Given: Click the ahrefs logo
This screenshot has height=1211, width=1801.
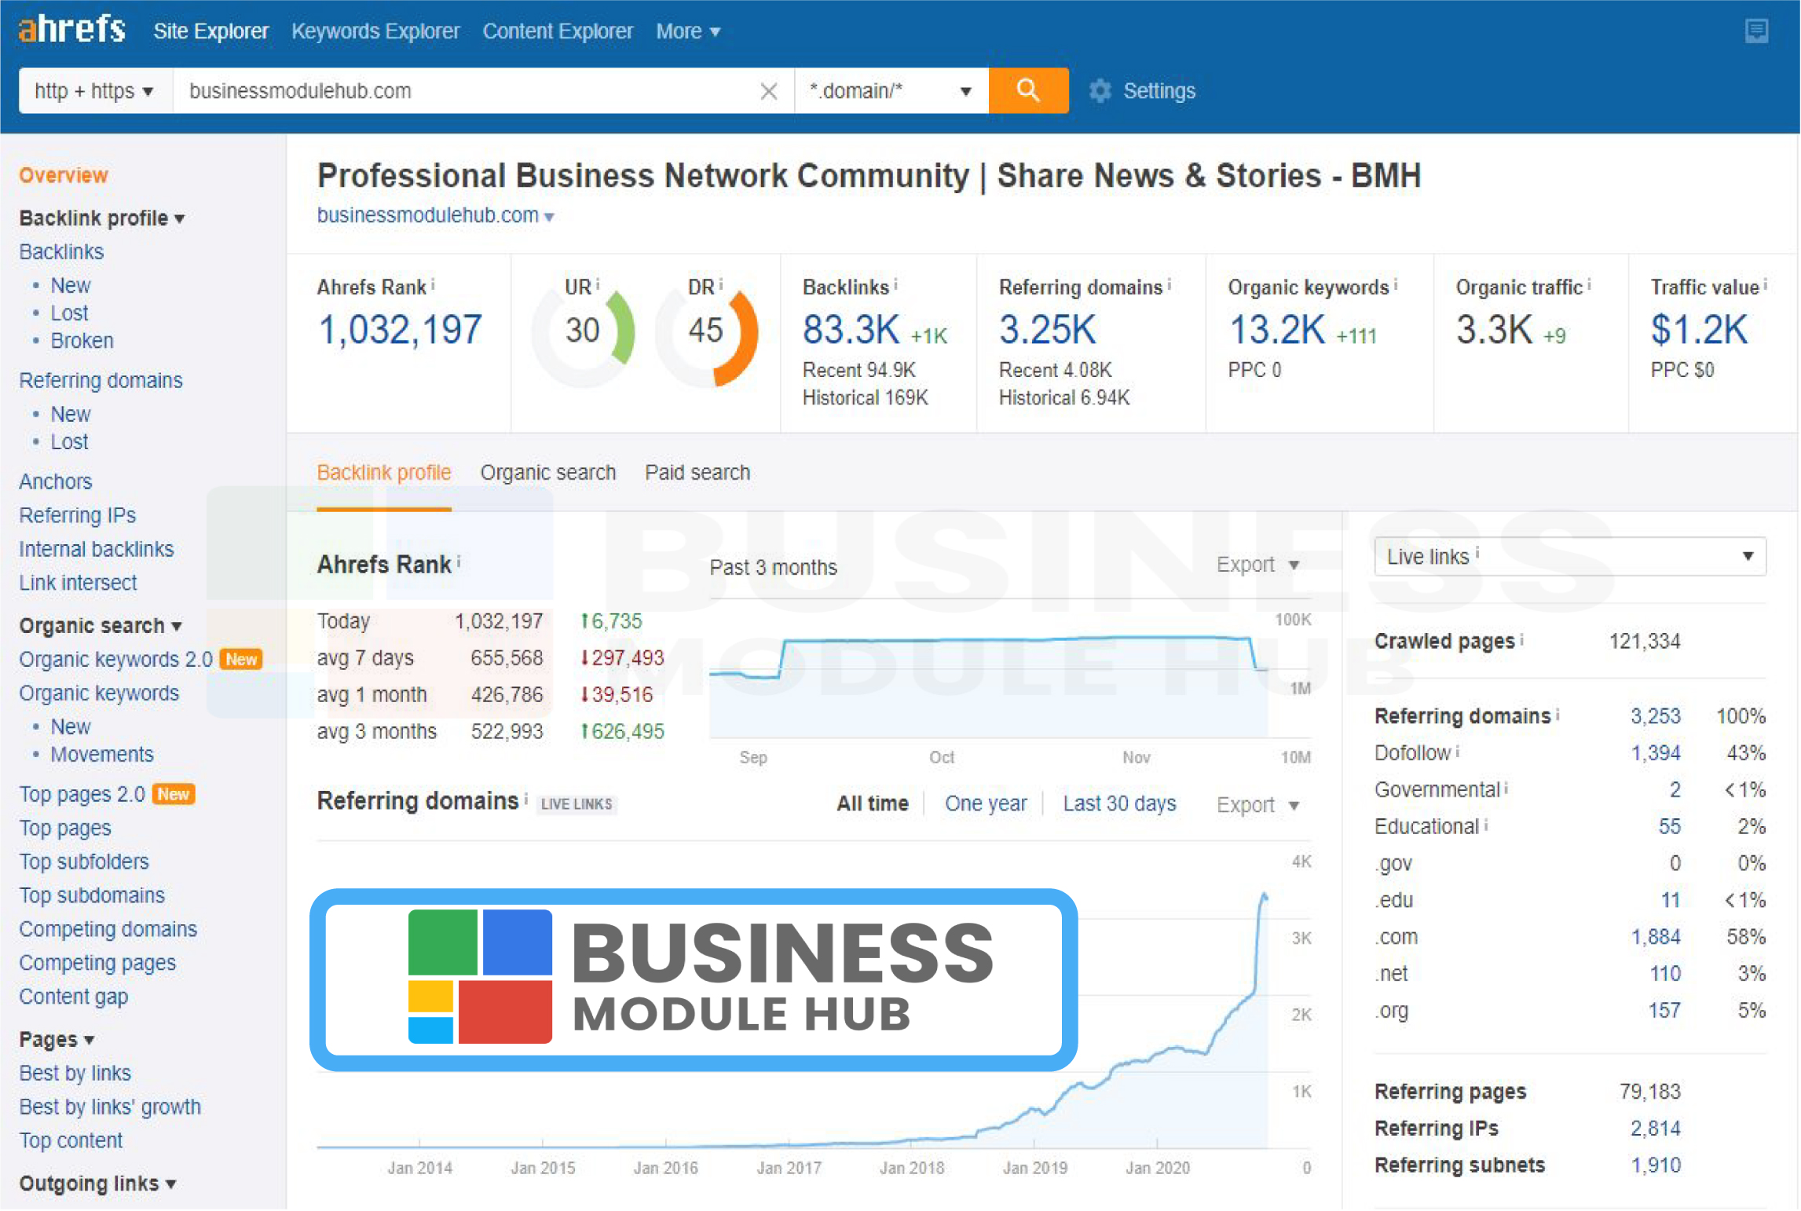Looking at the screenshot, I should (71, 29).
